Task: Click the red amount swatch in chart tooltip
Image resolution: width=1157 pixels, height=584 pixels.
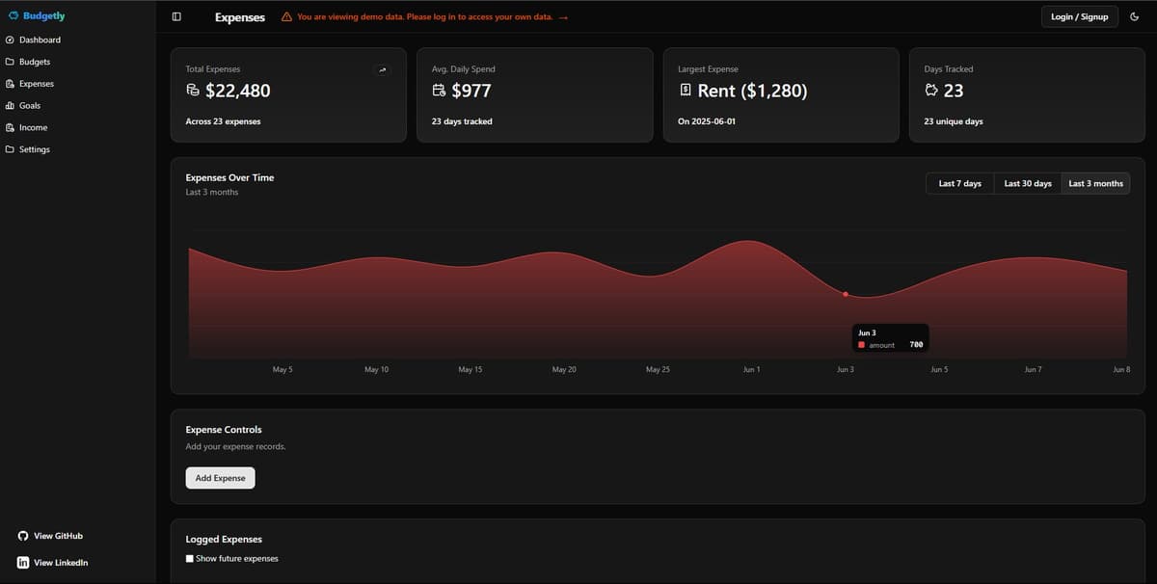Action: [x=861, y=345]
